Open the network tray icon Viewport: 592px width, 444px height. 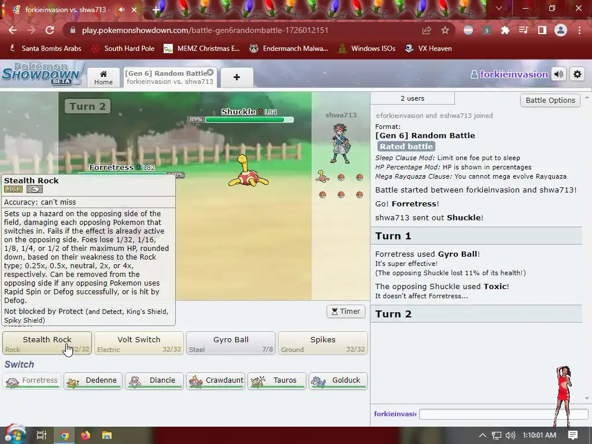point(497,435)
